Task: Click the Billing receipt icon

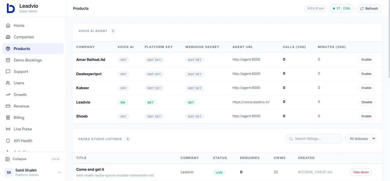Action: click(8, 118)
